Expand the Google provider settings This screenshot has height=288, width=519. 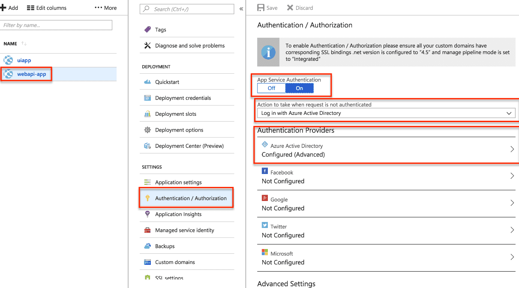tap(388, 204)
